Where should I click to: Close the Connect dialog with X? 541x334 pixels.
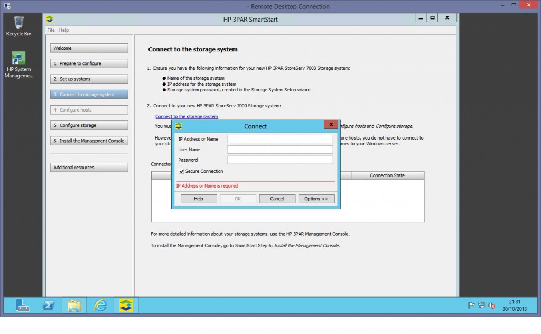pyautogui.click(x=331, y=125)
